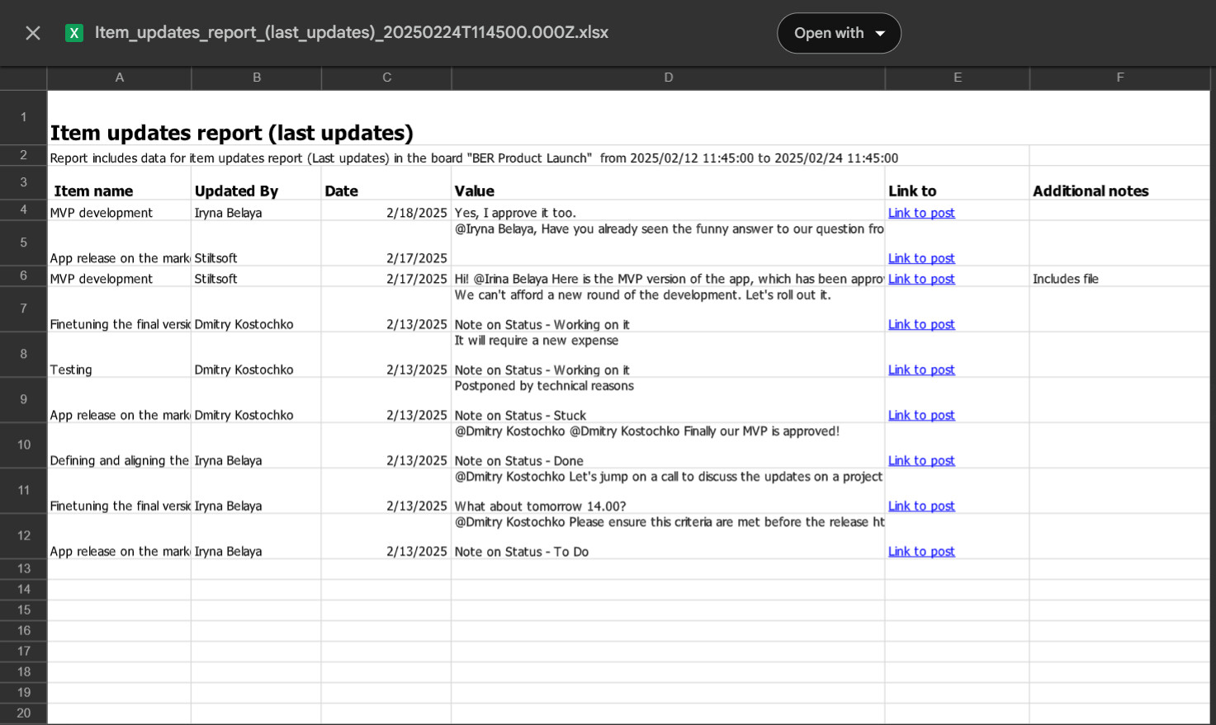The width and height of the screenshot is (1216, 725).
Task: Open Link to post in row 5
Action: click(x=921, y=258)
